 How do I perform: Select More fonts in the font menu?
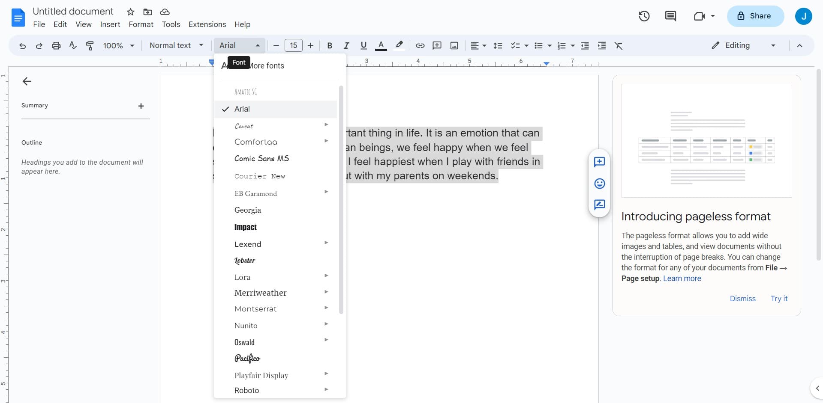266,65
